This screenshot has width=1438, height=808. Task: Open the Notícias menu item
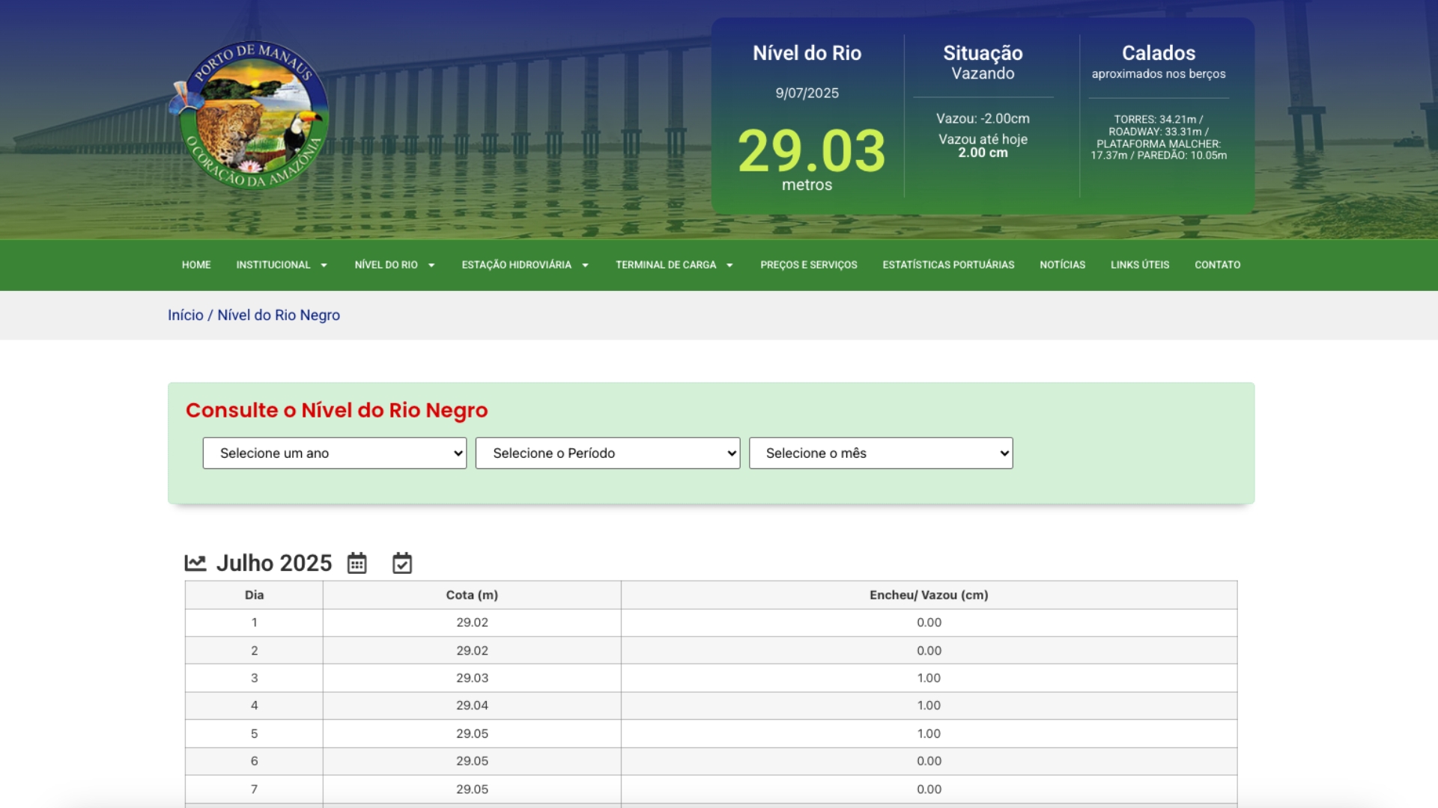[1062, 265]
